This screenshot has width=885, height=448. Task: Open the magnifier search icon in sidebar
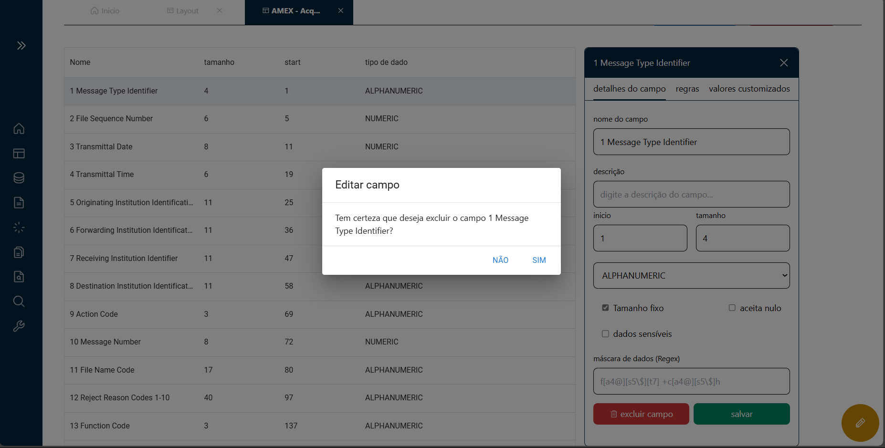[19, 302]
